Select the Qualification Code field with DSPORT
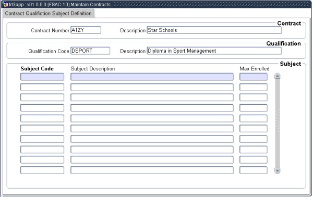 90,51
